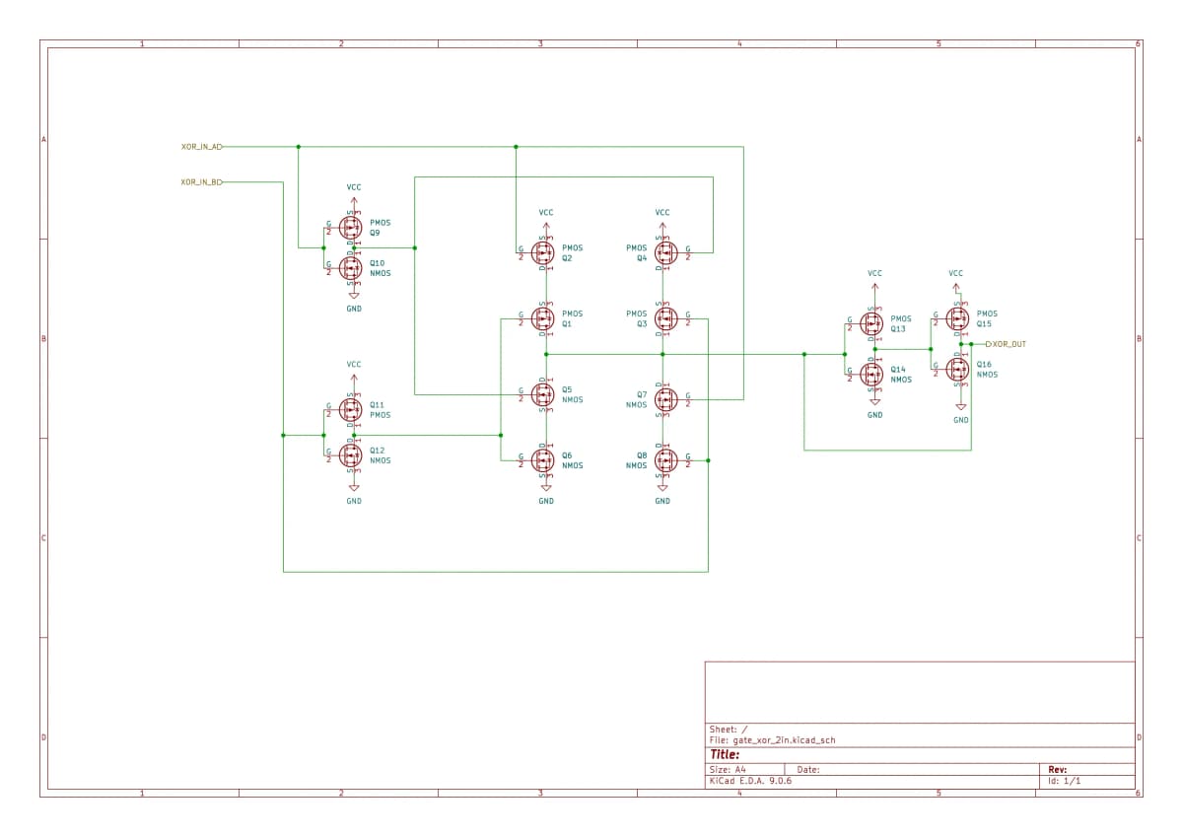Viewport: 1183px width, 837px height.
Task: Click the Q2 PMOS transistor symbol
Action: coord(542,252)
